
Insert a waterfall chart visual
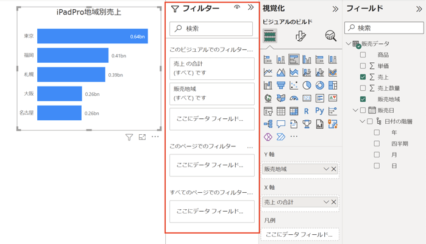(268, 85)
